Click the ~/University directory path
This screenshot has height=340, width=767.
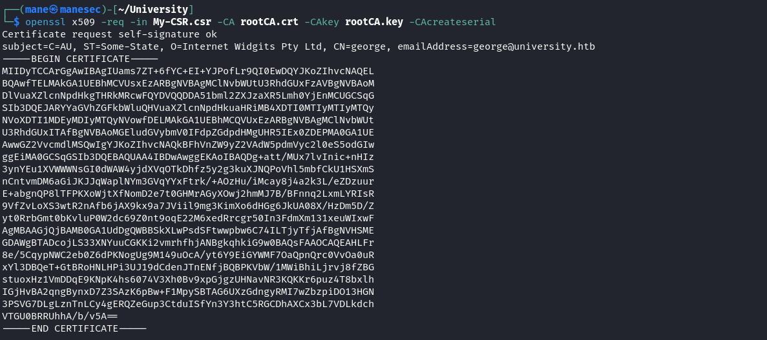coord(154,9)
